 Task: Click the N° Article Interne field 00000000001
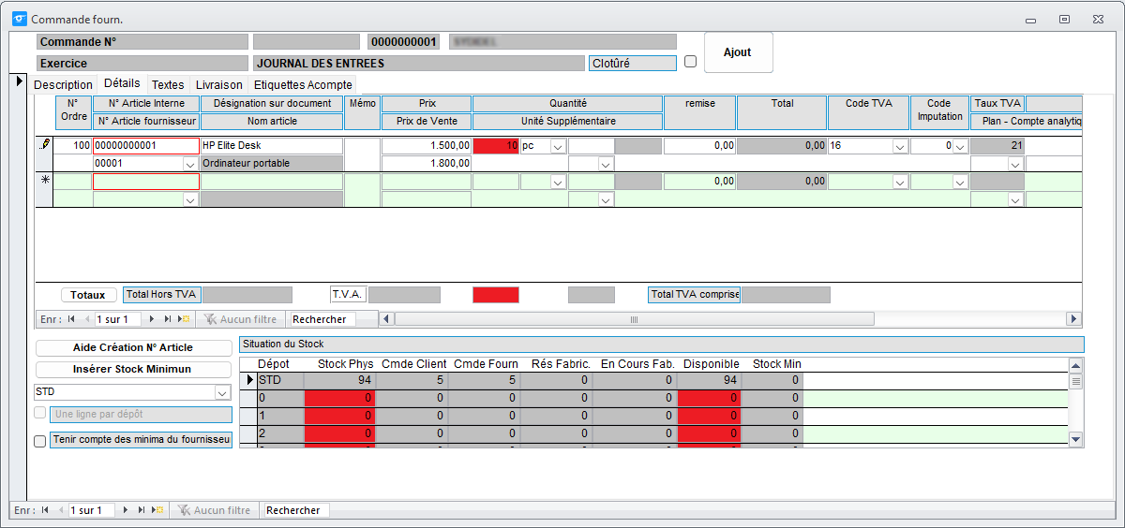pos(145,146)
